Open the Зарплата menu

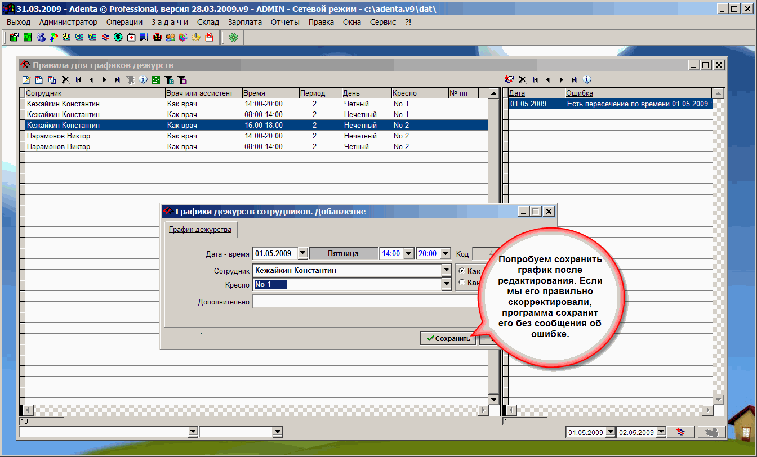245,22
